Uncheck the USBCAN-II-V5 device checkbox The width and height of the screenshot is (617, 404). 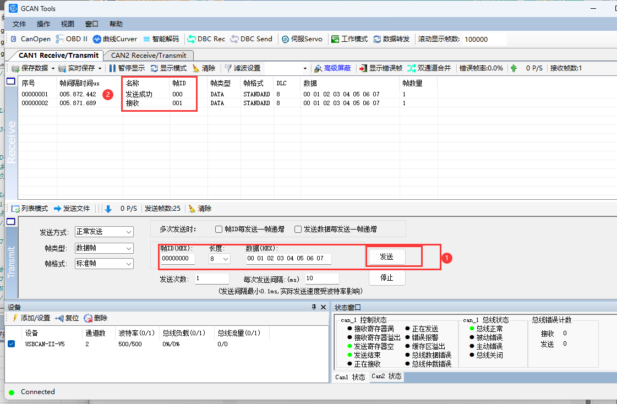point(12,344)
